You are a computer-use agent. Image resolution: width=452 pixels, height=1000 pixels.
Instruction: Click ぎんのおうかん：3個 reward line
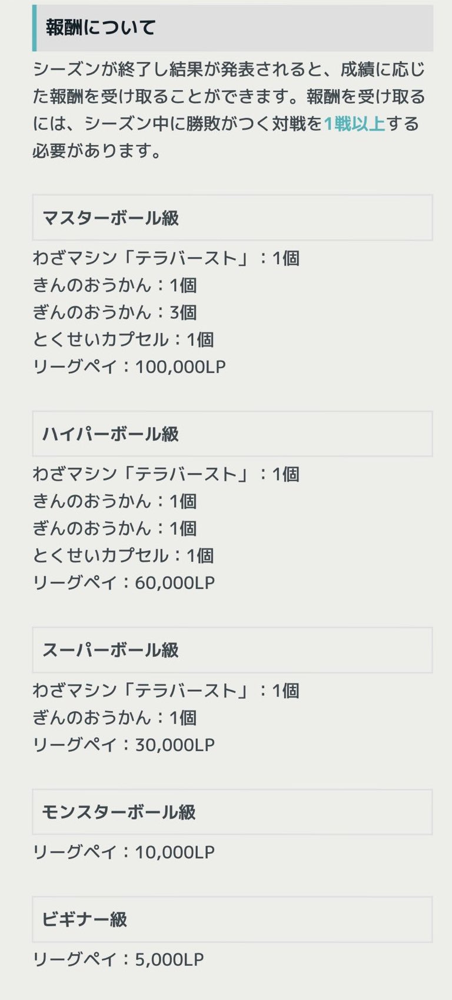coord(115,312)
